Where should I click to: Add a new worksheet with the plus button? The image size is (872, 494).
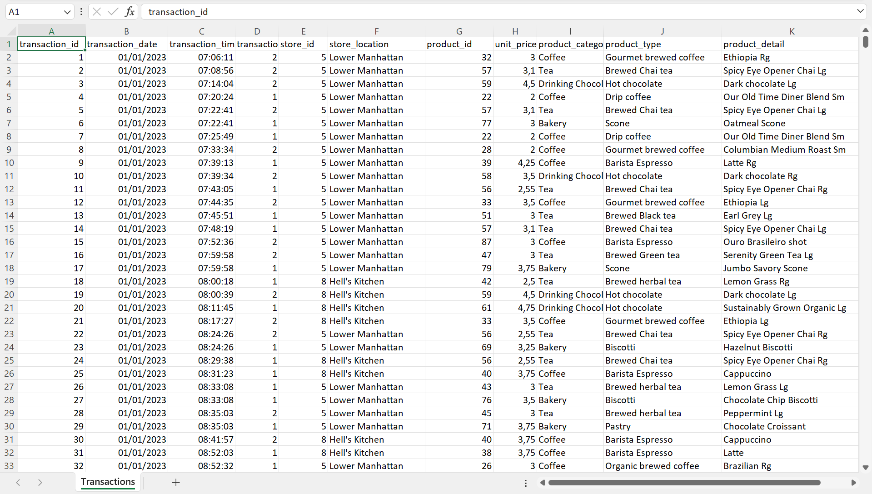pos(176,483)
